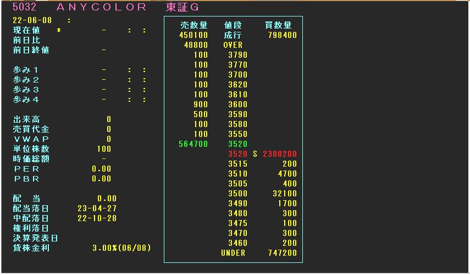The height and width of the screenshot is (275, 470).
Task: Click the 配当落日 date 23-04-27
Action: 97,208
